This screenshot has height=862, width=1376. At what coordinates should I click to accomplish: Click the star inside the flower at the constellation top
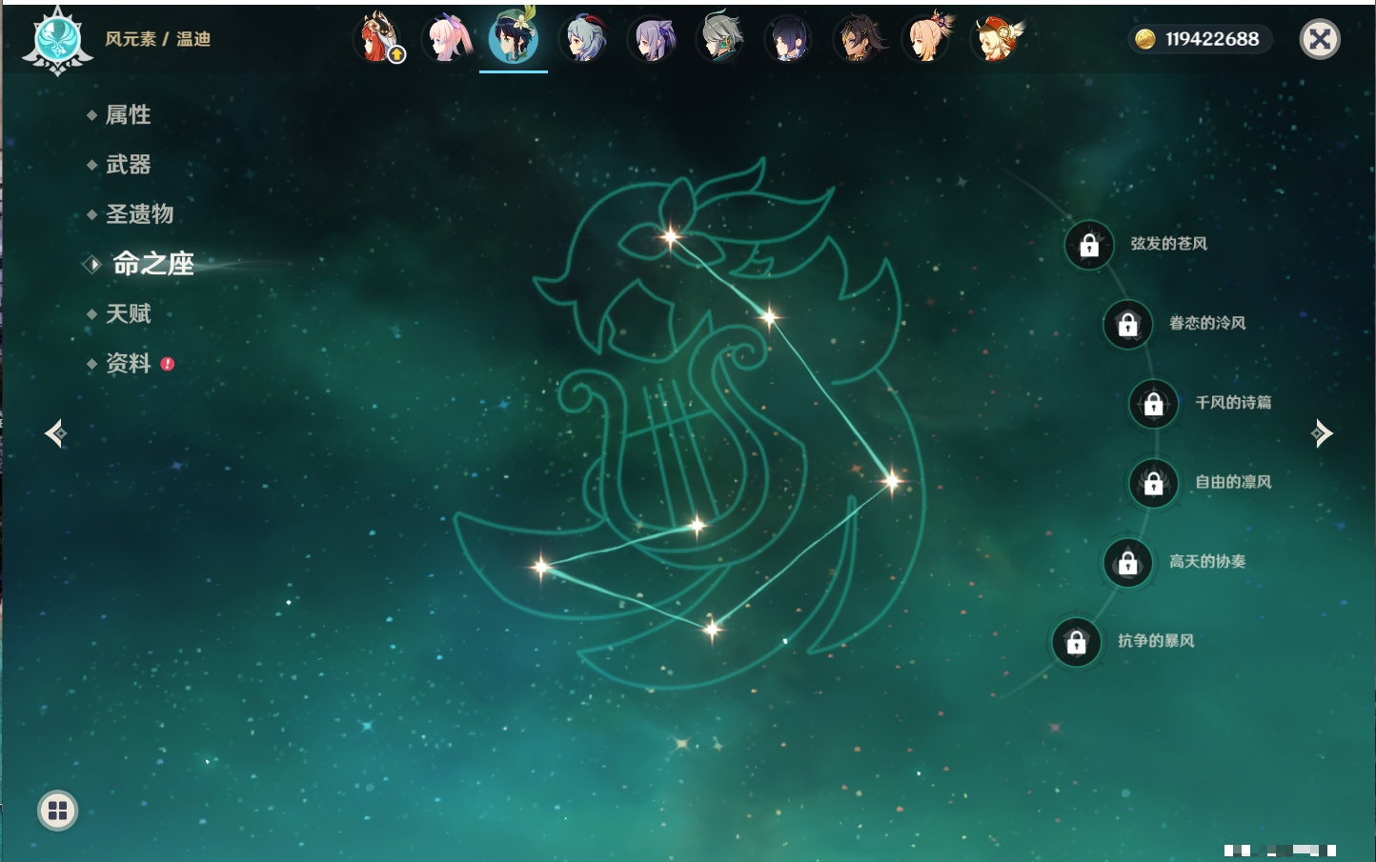671,236
